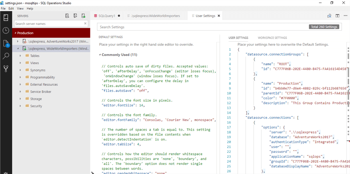This screenshot has height=174, width=350.
Task: Click the New Connection icon in Servers panel
Action: [x=67, y=16]
